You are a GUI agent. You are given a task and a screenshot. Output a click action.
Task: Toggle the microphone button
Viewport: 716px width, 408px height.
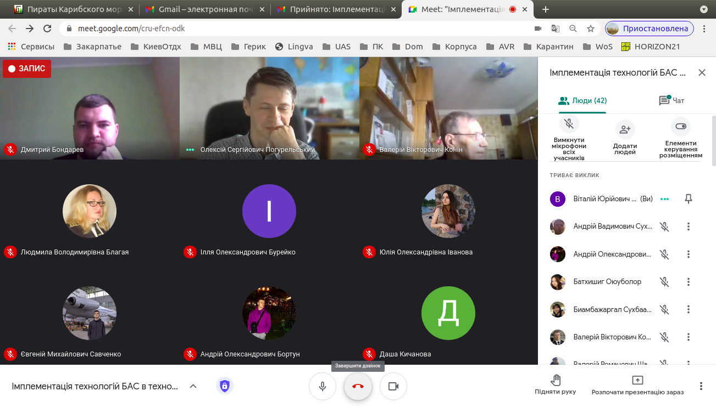323,387
